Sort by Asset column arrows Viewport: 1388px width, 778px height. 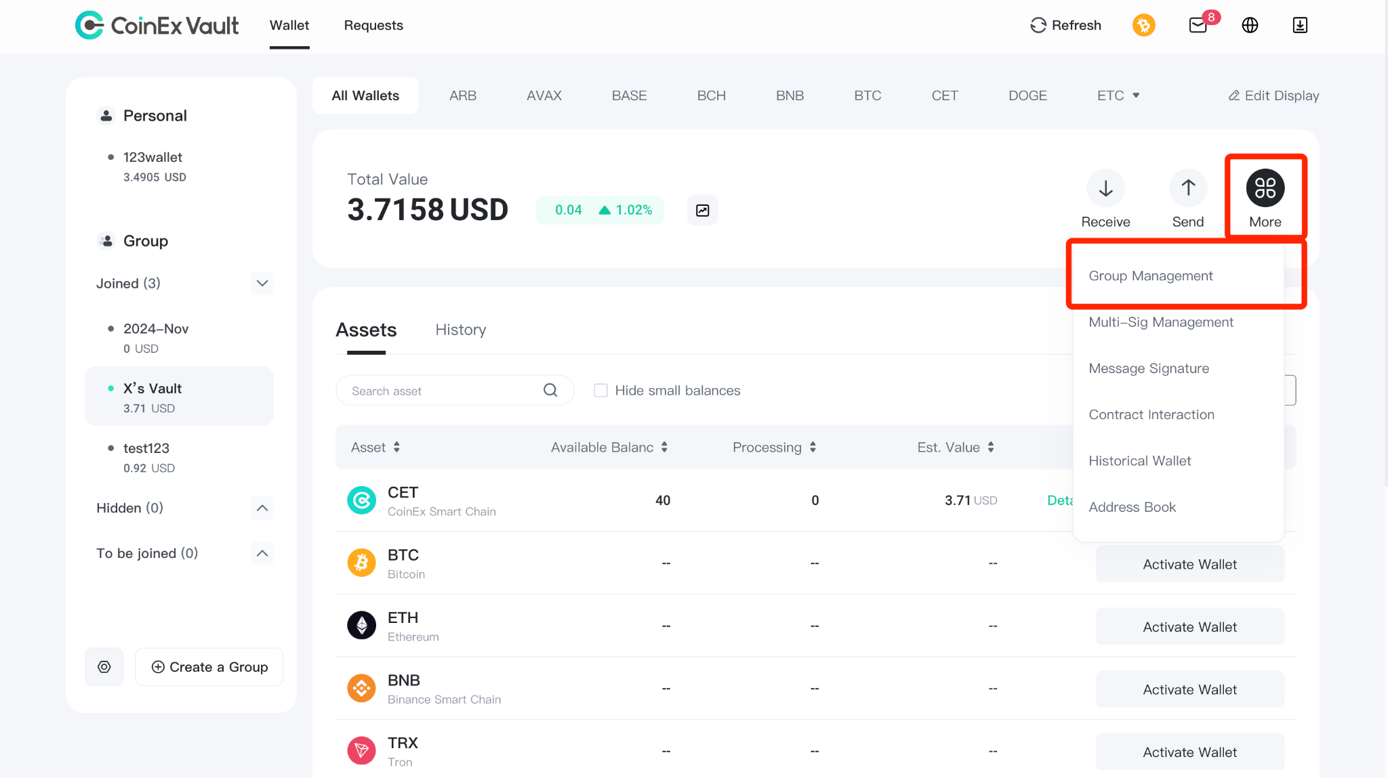tap(396, 447)
